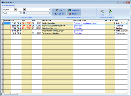Viewport: 131px width, 96px height.
Task: Select the Projektverwaltung tab
Action: click(x=9, y=6)
